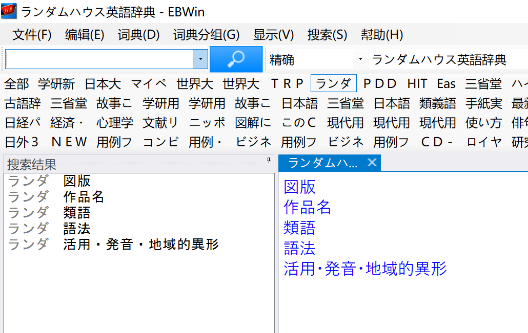This screenshot has width=528, height=333.
Task: Select 活用・発音・地域的異形 row in search results
Action: click(x=139, y=245)
